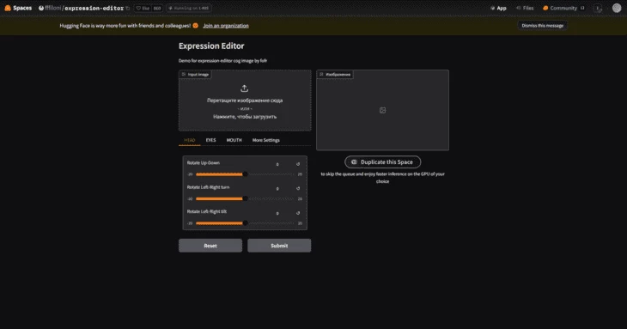This screenshot has width=627, height=329.
Task: Like this Space with the heart button
Action: [x=143, y=8]
